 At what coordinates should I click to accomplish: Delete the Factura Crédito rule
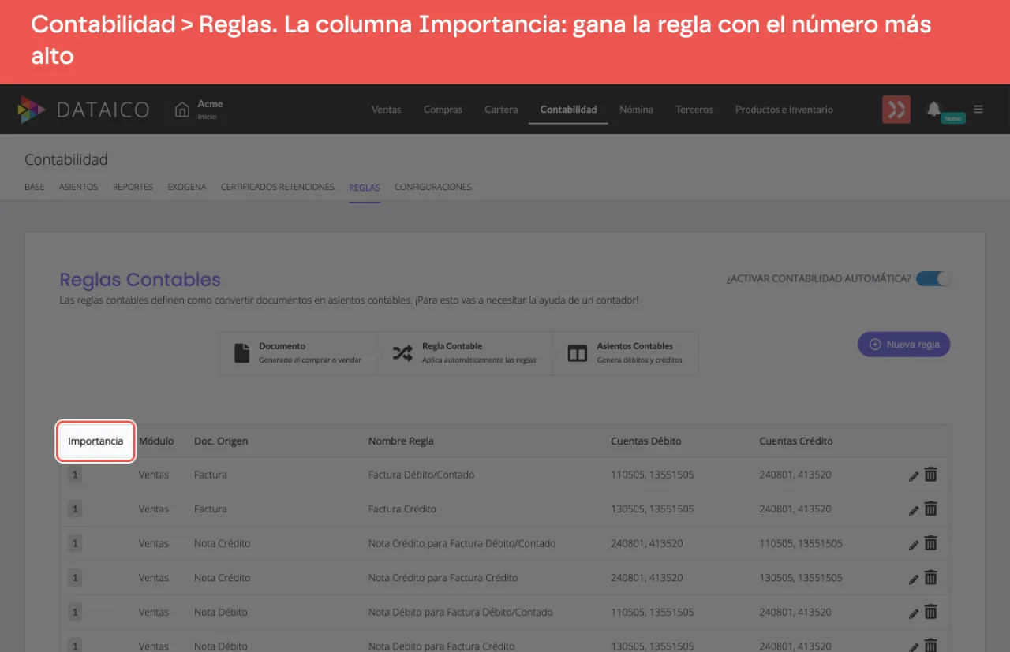click(x=931, y=509)
